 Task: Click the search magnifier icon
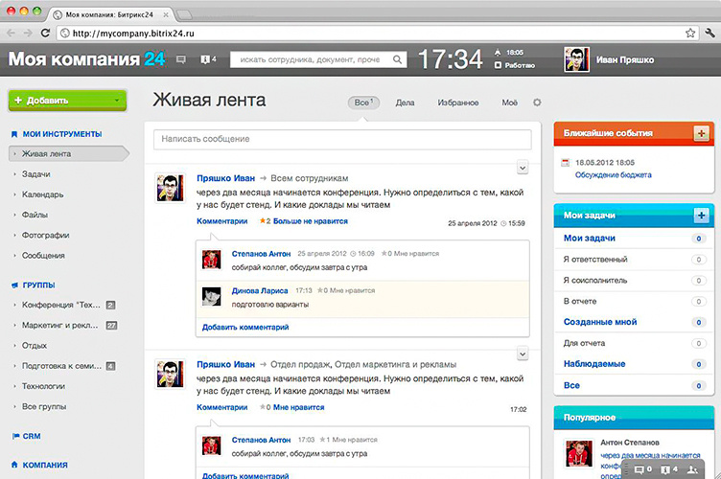point(397,59)
